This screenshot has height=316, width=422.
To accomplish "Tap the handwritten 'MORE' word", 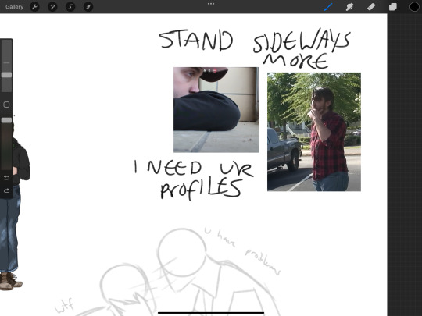I will (295, 61).
